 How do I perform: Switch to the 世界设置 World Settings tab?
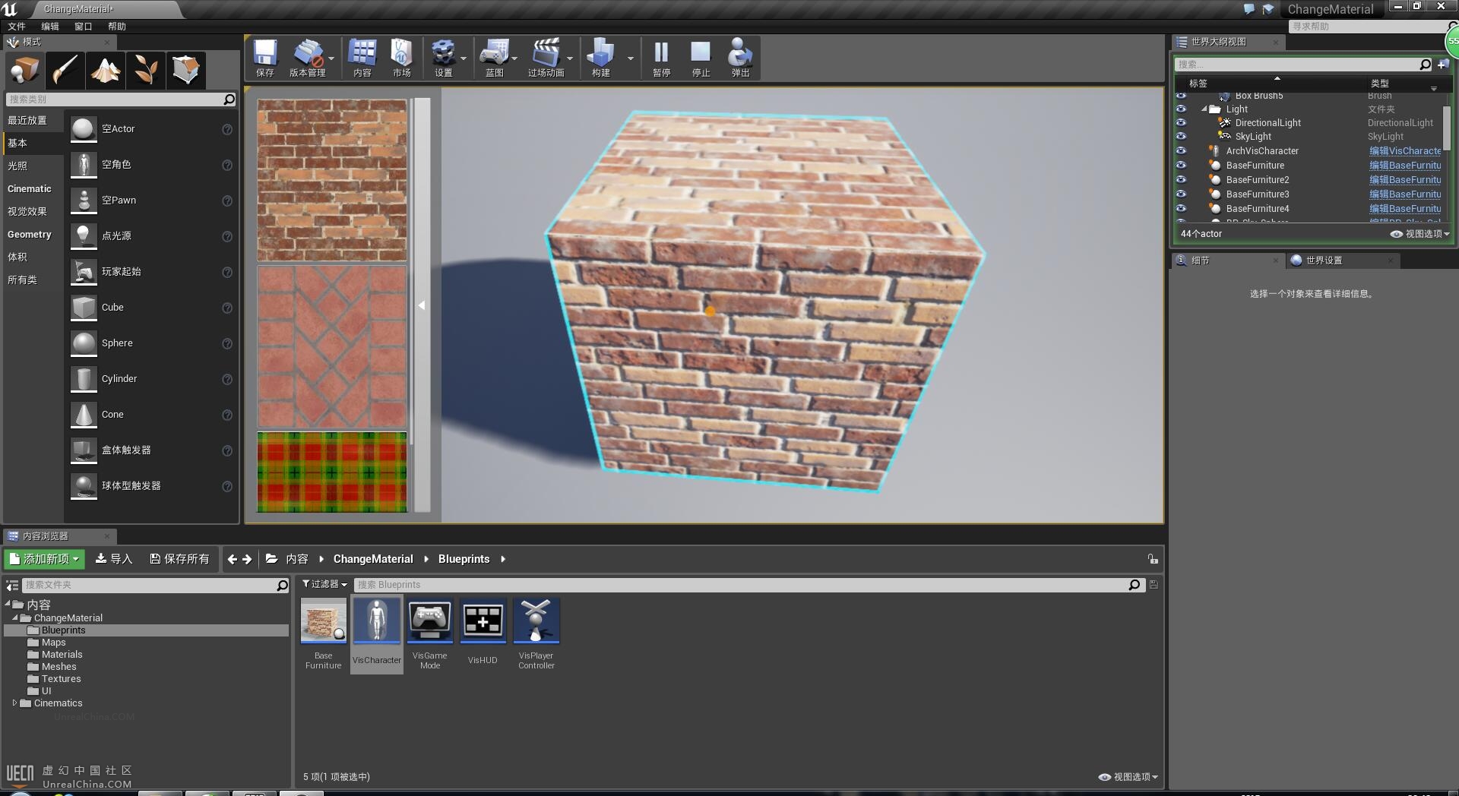[1323, 261]
